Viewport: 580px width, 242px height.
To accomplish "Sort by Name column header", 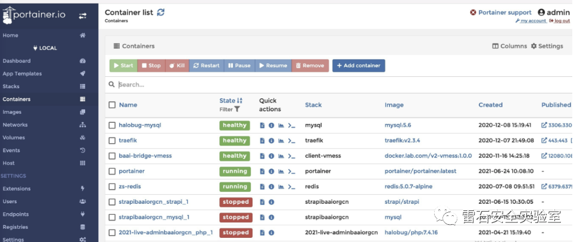I will tap(128, 105).
